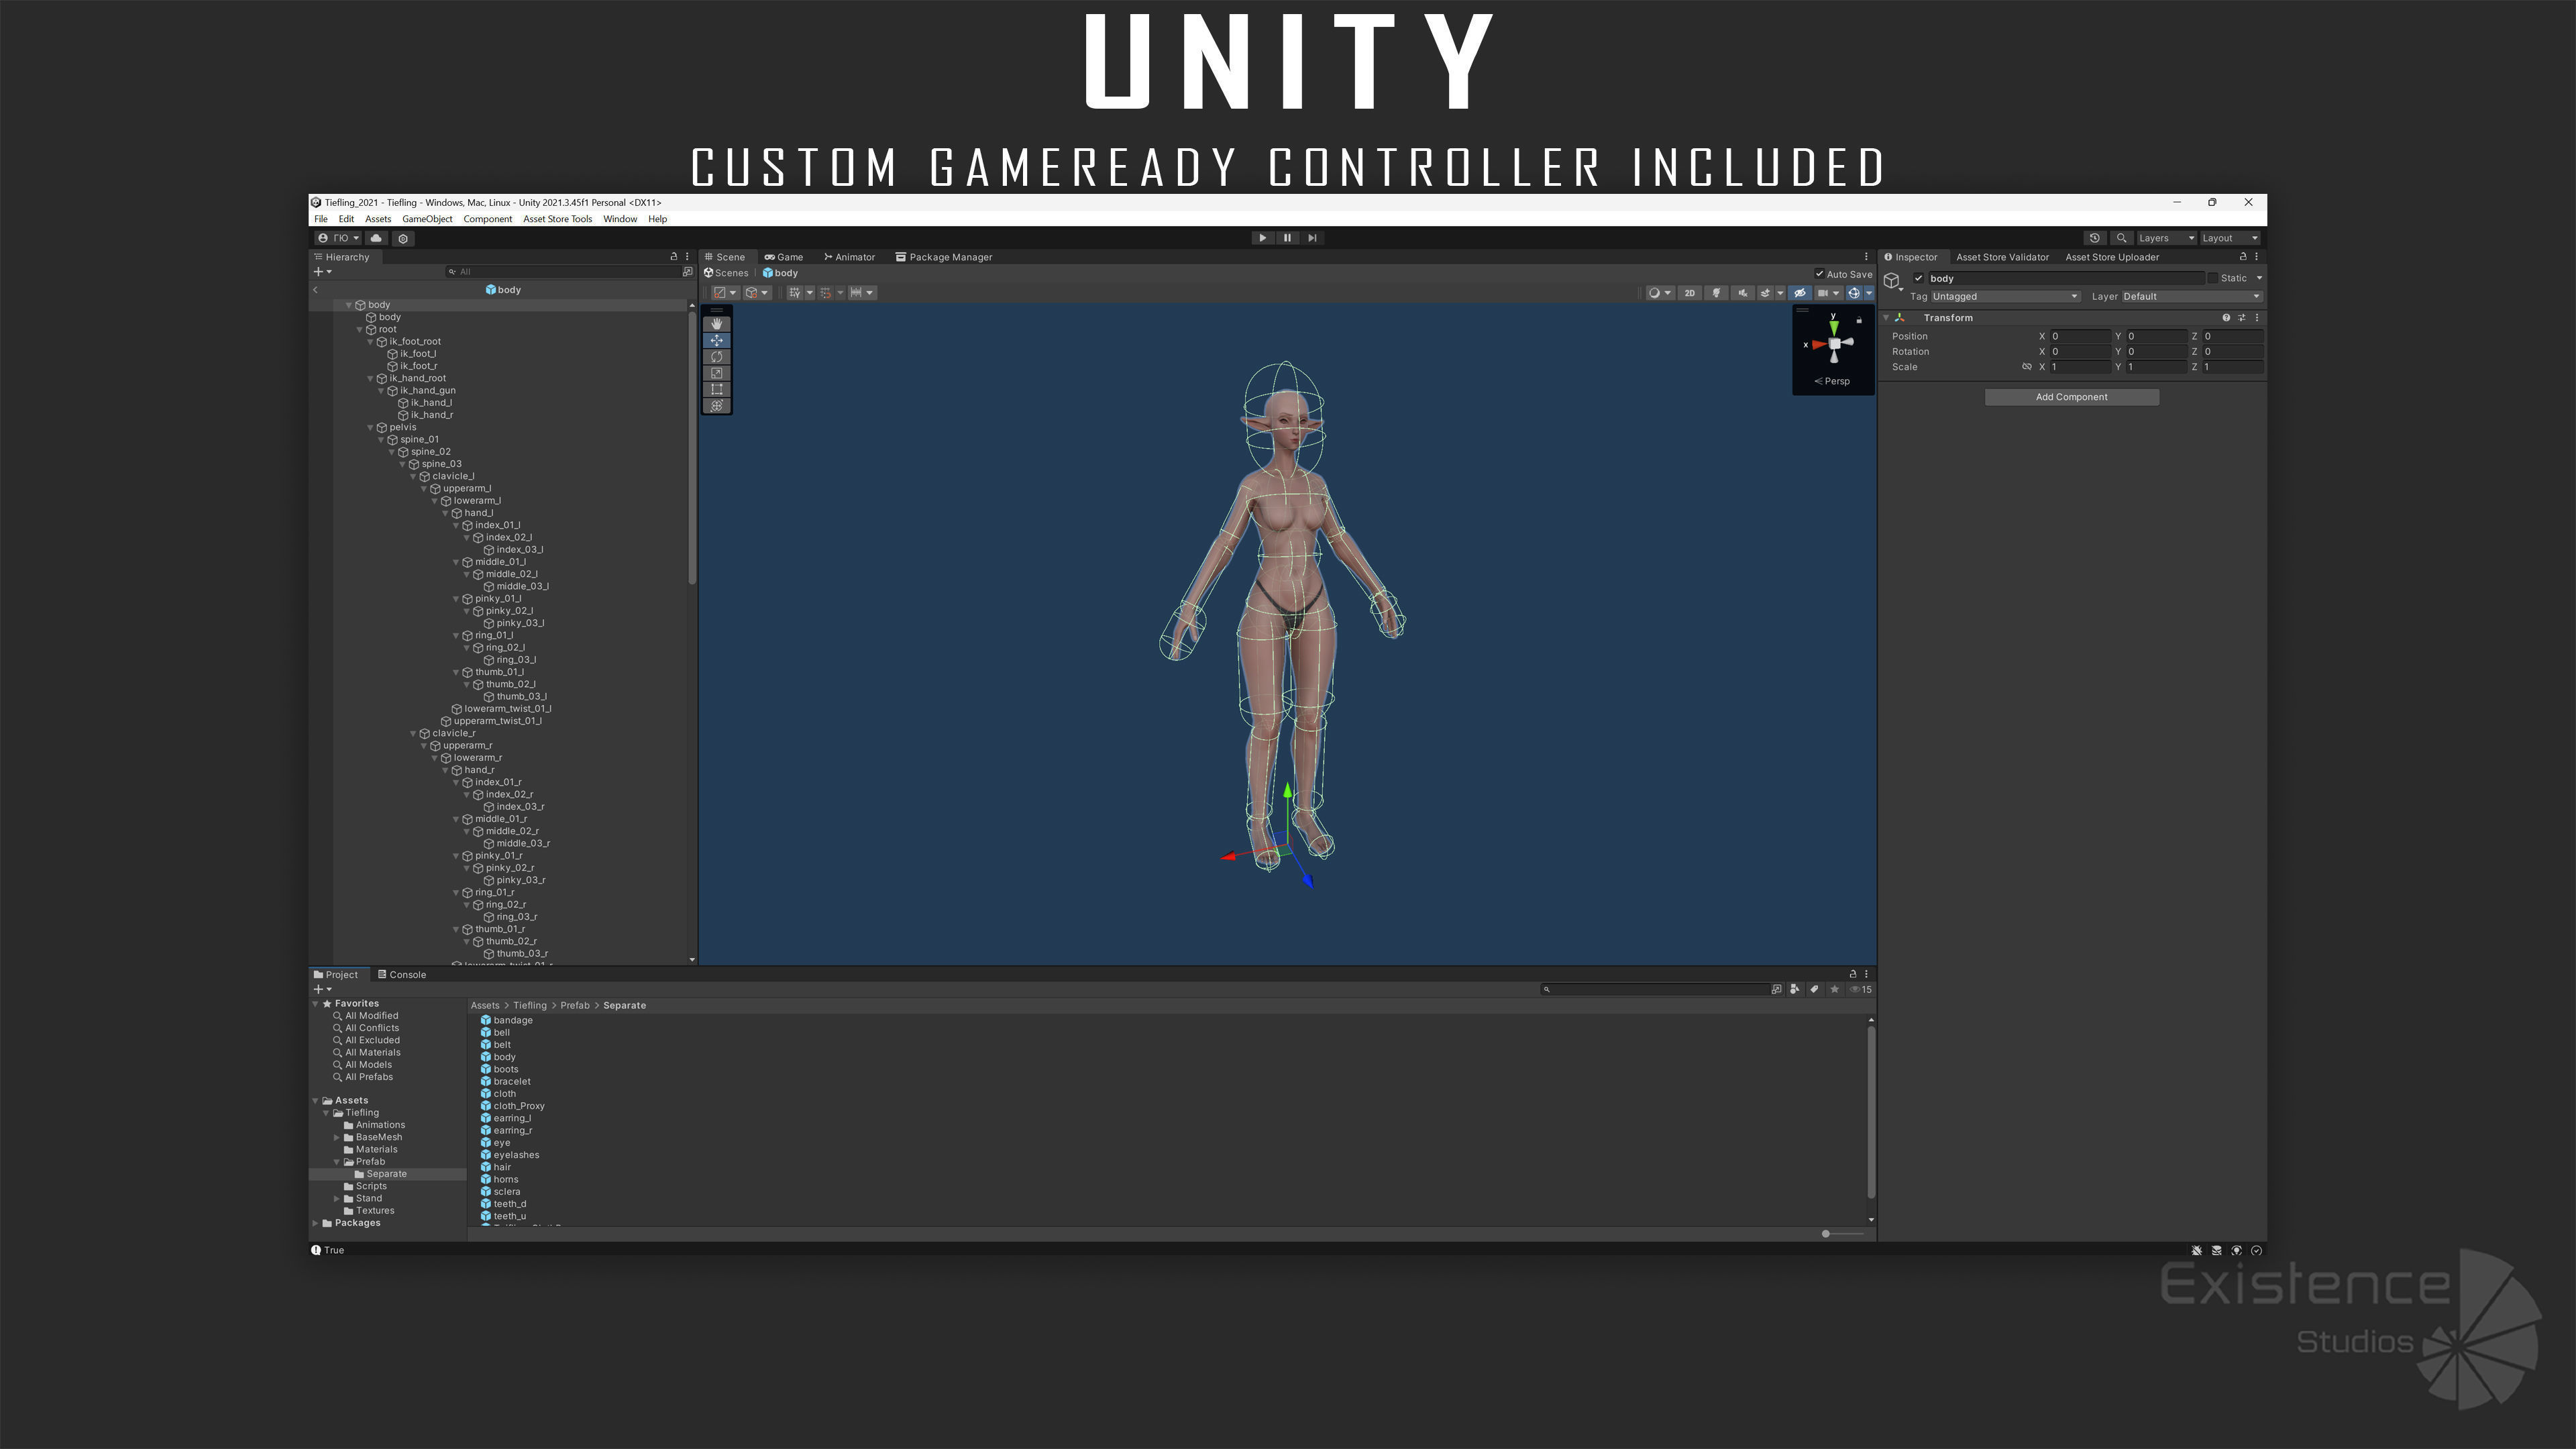
Task: Toggle the Auto Save checkbox
Action: pos(1819,274)
